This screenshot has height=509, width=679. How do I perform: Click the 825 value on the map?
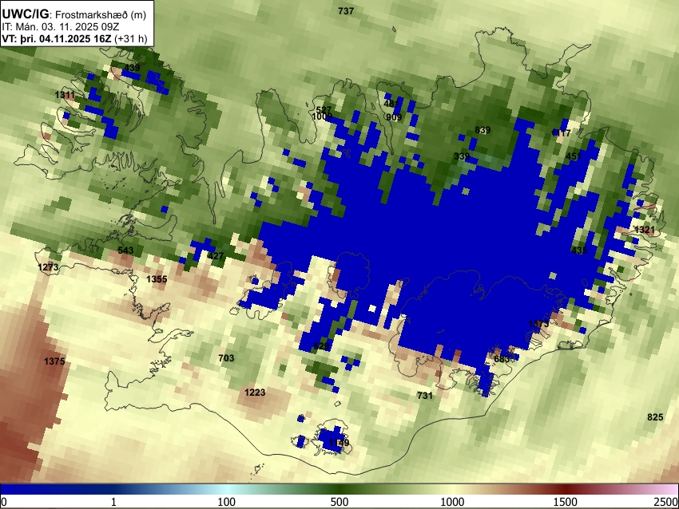(x=655, y=417)
